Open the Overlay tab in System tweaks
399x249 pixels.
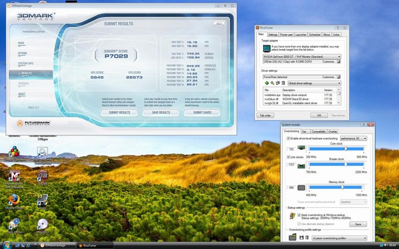(x=332, y=131)
